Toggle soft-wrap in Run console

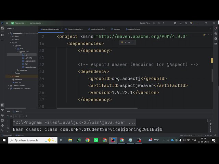8,128
